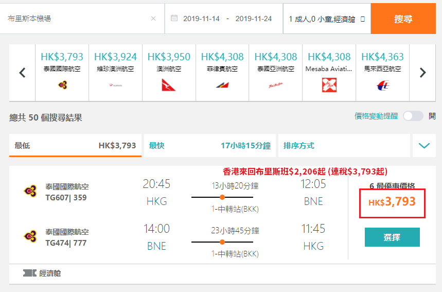Viewport: 442px width, 292px height.
Task: Click the orange 搜尋 search button
Action: (403, 19)
